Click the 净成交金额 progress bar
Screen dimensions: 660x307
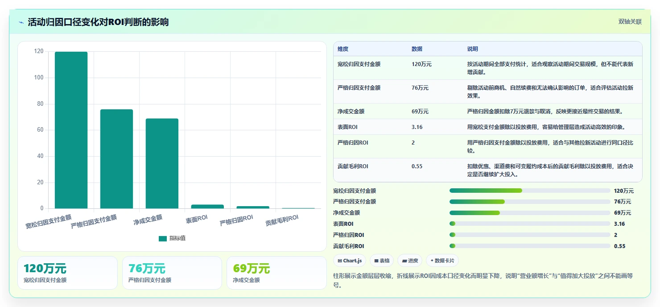tap(530, 213)
